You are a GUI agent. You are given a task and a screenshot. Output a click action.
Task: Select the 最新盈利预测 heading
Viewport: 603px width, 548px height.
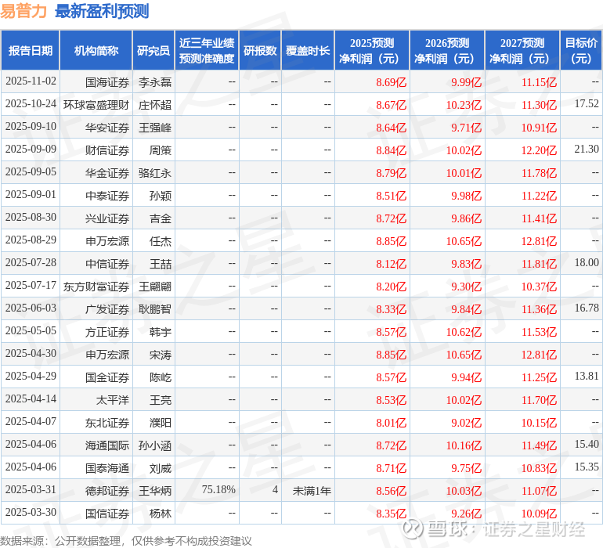pos(102,11)
